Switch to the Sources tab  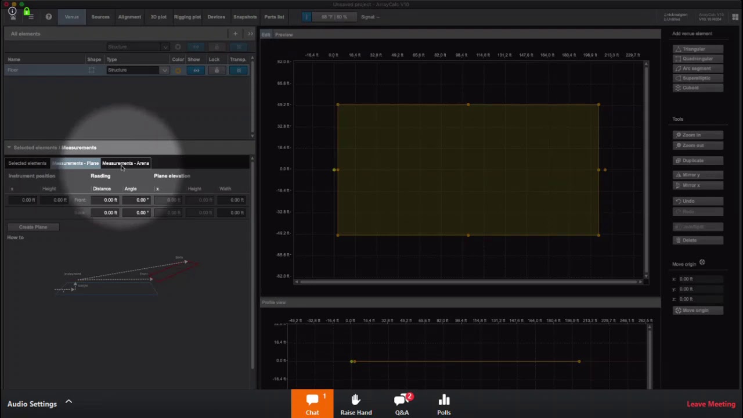pos(100,17)
